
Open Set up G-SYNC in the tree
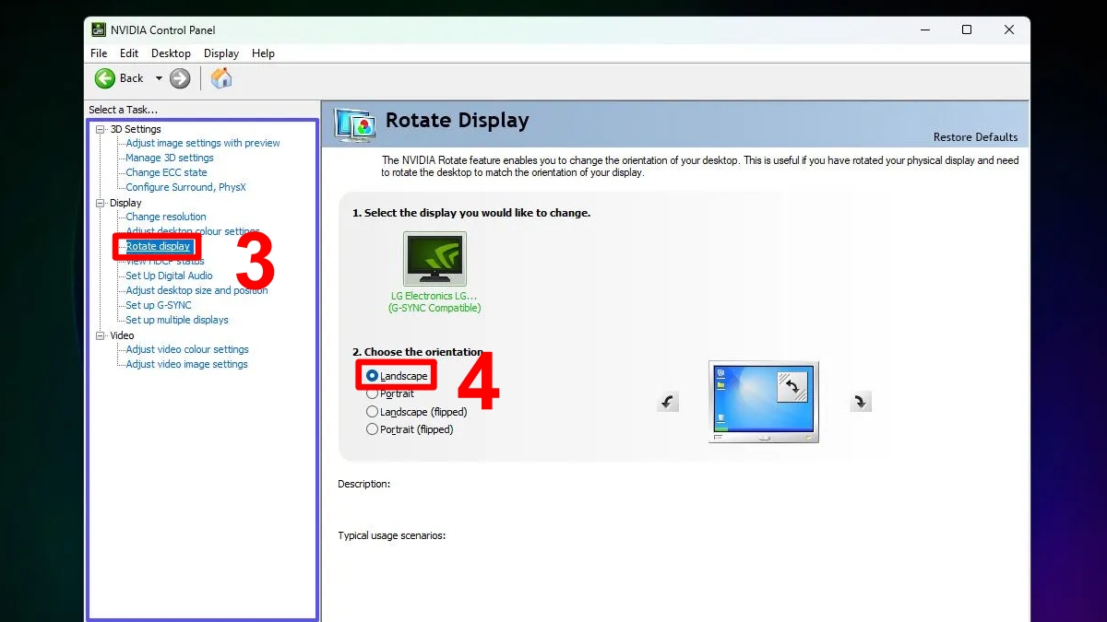click(x=159, y=305)
